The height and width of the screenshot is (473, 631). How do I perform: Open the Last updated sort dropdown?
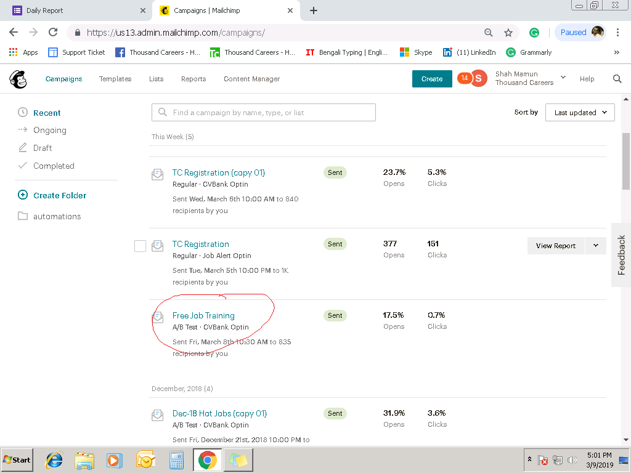pyautogui.click(x=580, y=113)
